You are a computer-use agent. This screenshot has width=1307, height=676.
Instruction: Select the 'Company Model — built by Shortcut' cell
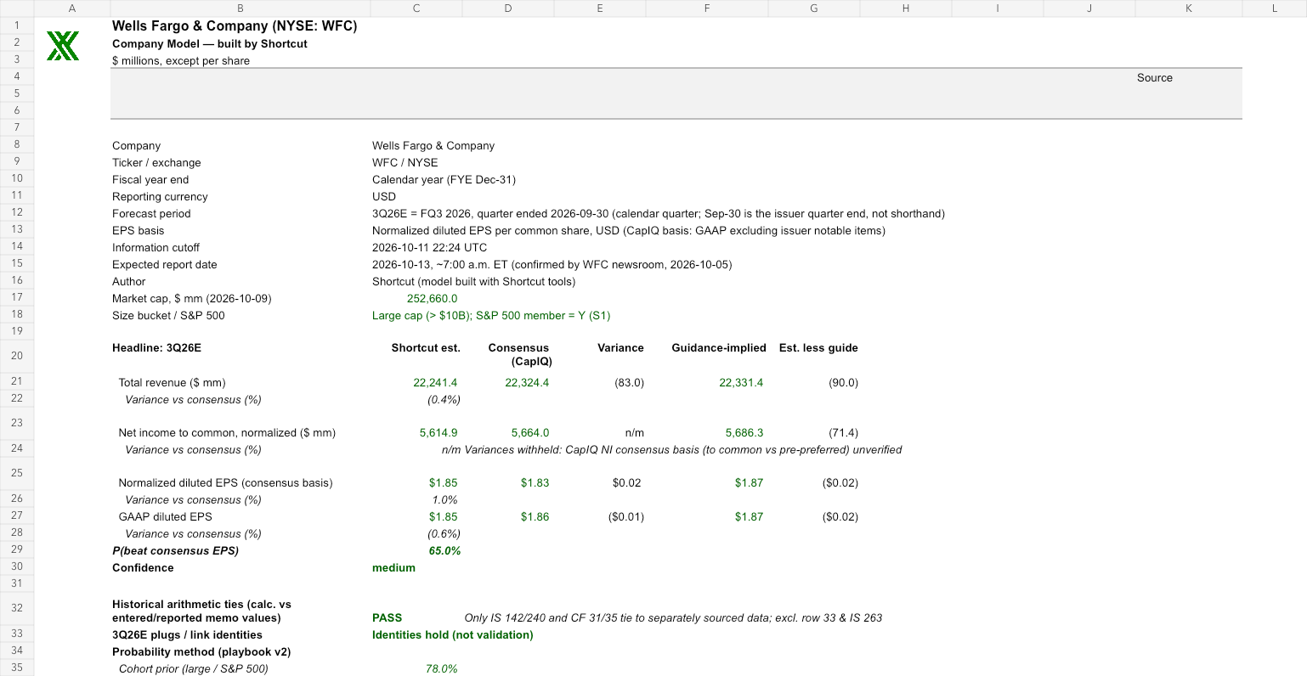(210, 43)
